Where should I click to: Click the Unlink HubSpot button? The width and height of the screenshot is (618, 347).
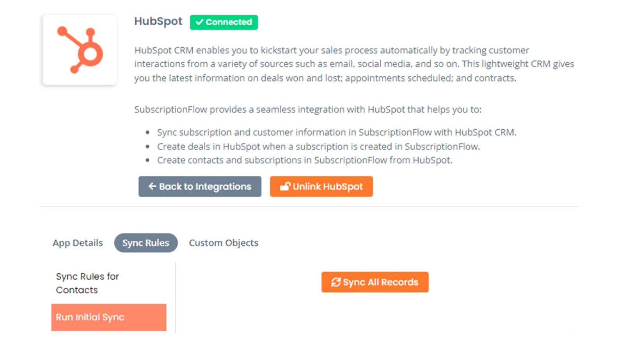(321, 186)
